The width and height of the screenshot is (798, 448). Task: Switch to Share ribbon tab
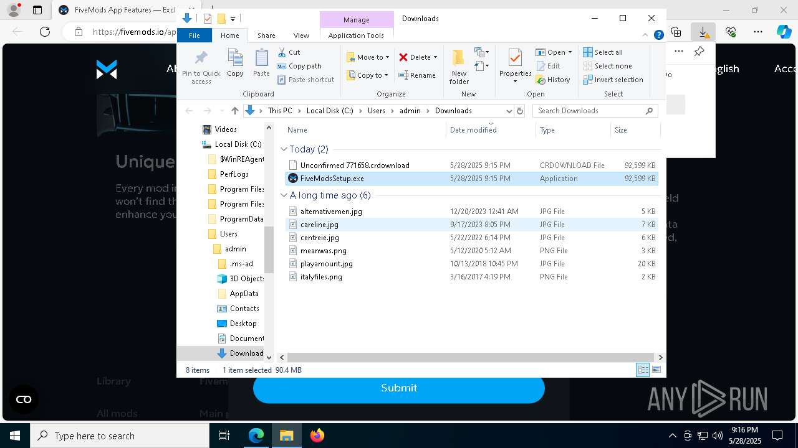click(266, 35)
